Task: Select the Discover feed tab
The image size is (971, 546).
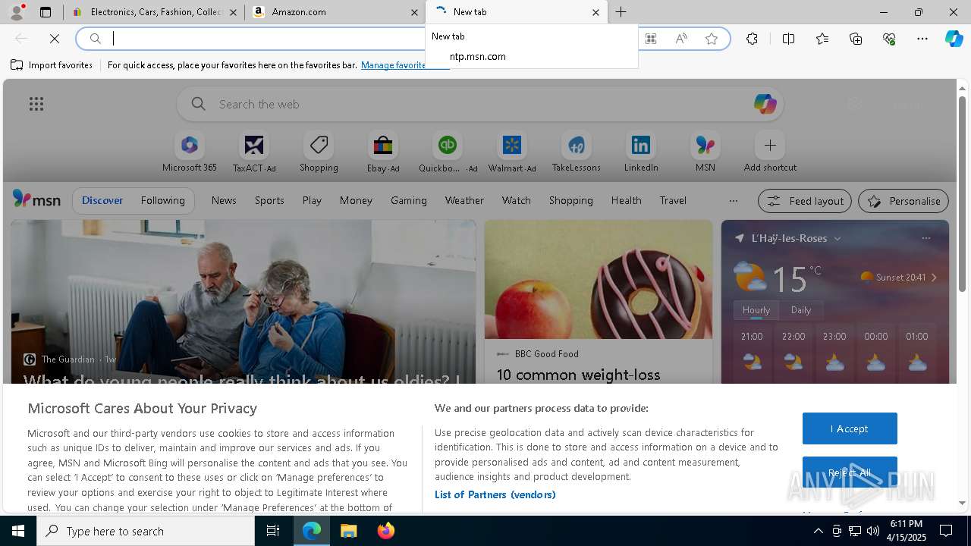Action: [102, 200]
